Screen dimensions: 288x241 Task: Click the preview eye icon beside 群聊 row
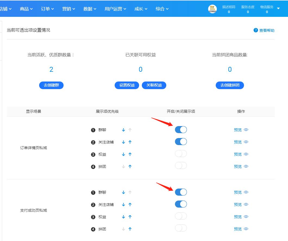pos(246,130)
